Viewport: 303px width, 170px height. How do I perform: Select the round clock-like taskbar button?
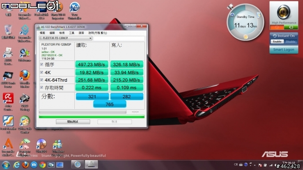78,165
